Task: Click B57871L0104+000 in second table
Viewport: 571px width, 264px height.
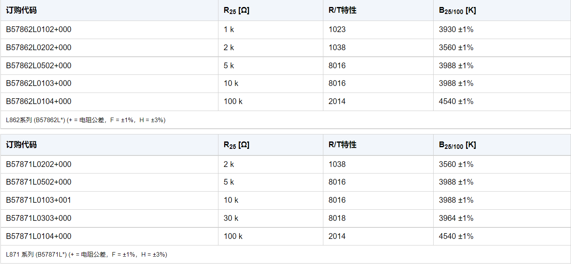Action: point(39,236)
